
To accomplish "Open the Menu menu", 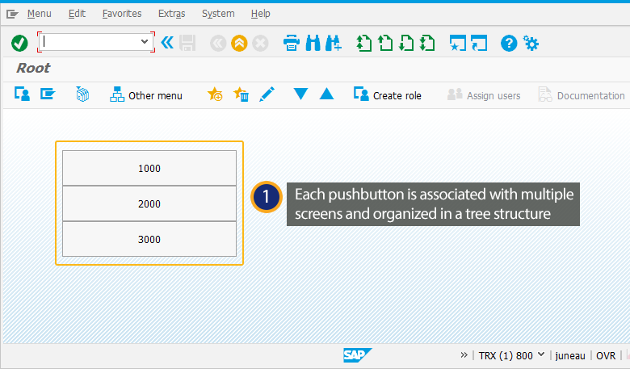I will coord(40,14).
